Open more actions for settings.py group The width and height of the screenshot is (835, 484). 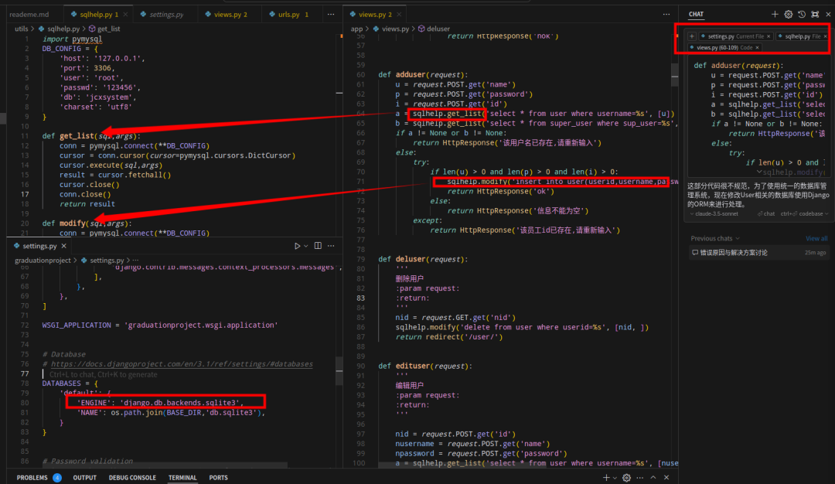point(331,246)
